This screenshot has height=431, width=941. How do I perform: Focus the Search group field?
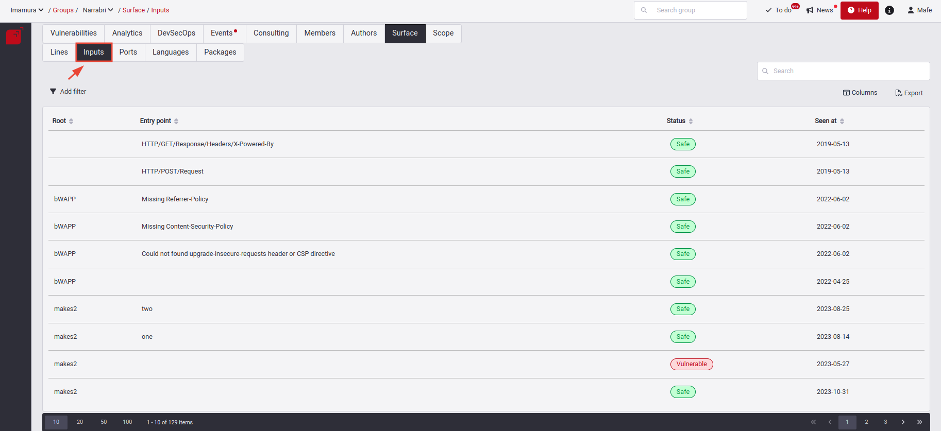691,10
